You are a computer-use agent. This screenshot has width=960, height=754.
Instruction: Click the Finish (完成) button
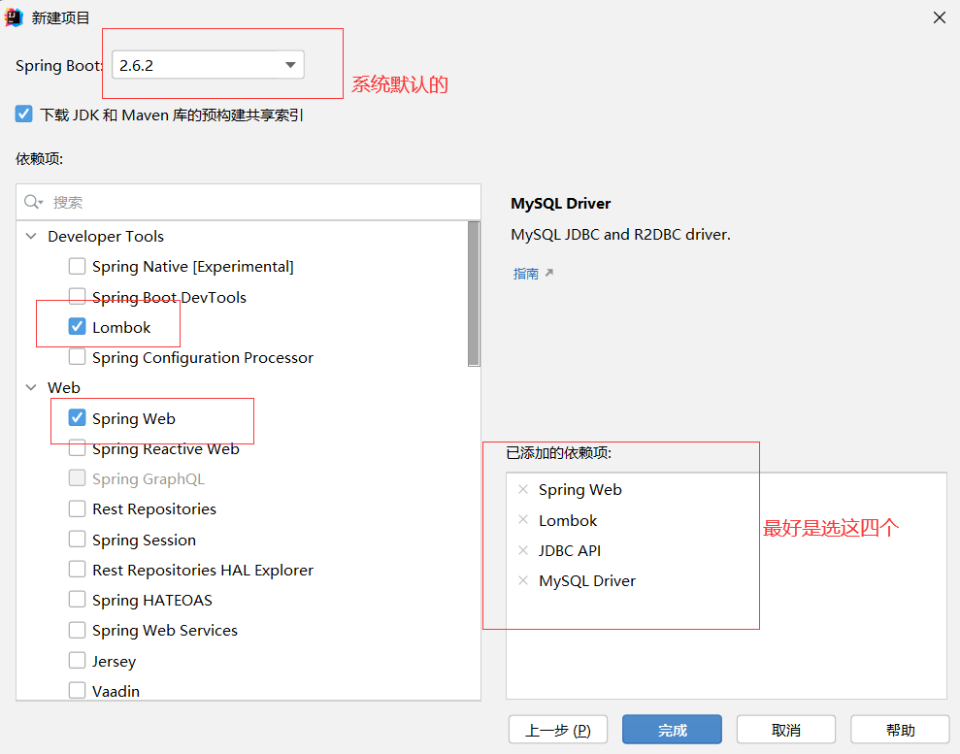672,730
